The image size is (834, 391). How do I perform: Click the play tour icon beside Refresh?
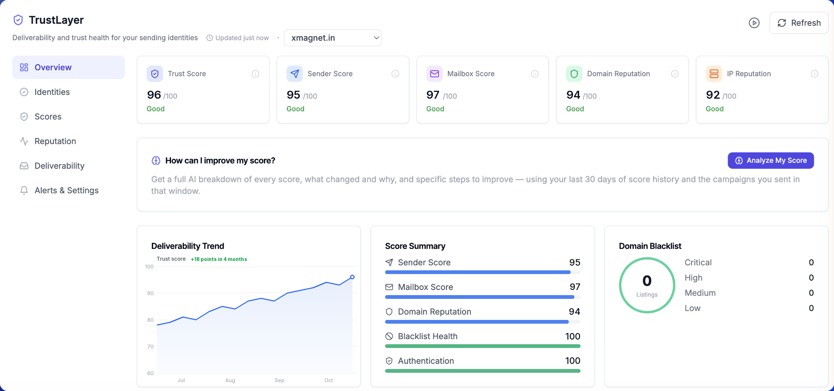coord(754,23)
